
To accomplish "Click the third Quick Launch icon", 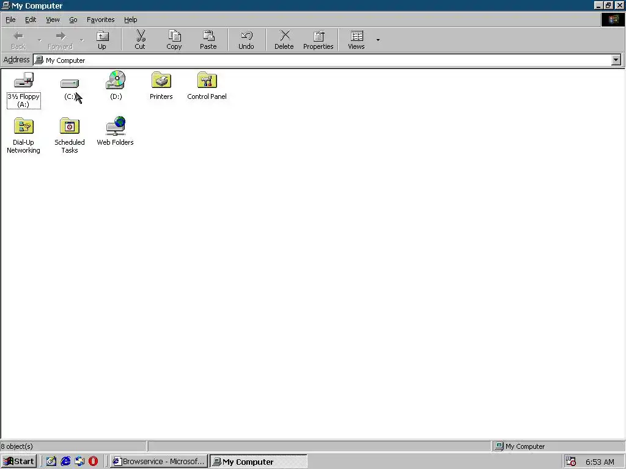I will tap(79, 462).
